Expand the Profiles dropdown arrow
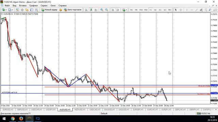Viewport: 218px width, 122px height. (12, 10)
